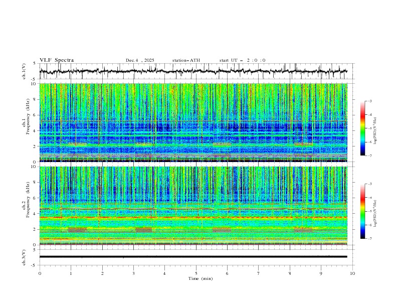Click the "5" tick on ch.1(V) waveform axis
The width and height of the screenshot is (397, 307).
pos(35,64)
